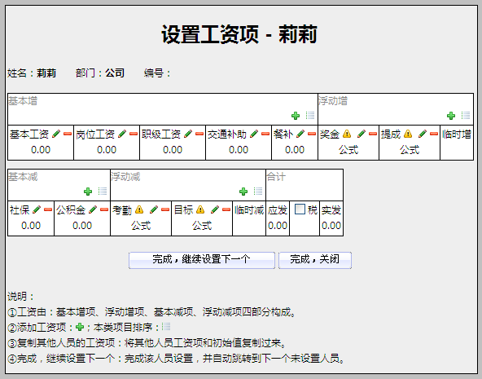Open sort list icon in 浮动减 section
The width and height of the screenshot is (482, 379).
258,192
